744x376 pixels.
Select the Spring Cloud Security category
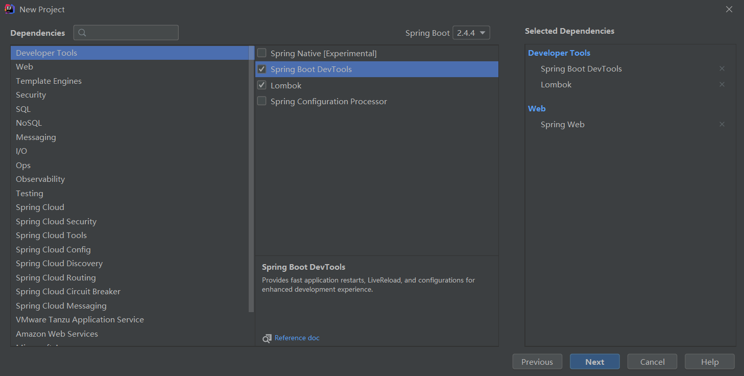click(x=56, y=221)
